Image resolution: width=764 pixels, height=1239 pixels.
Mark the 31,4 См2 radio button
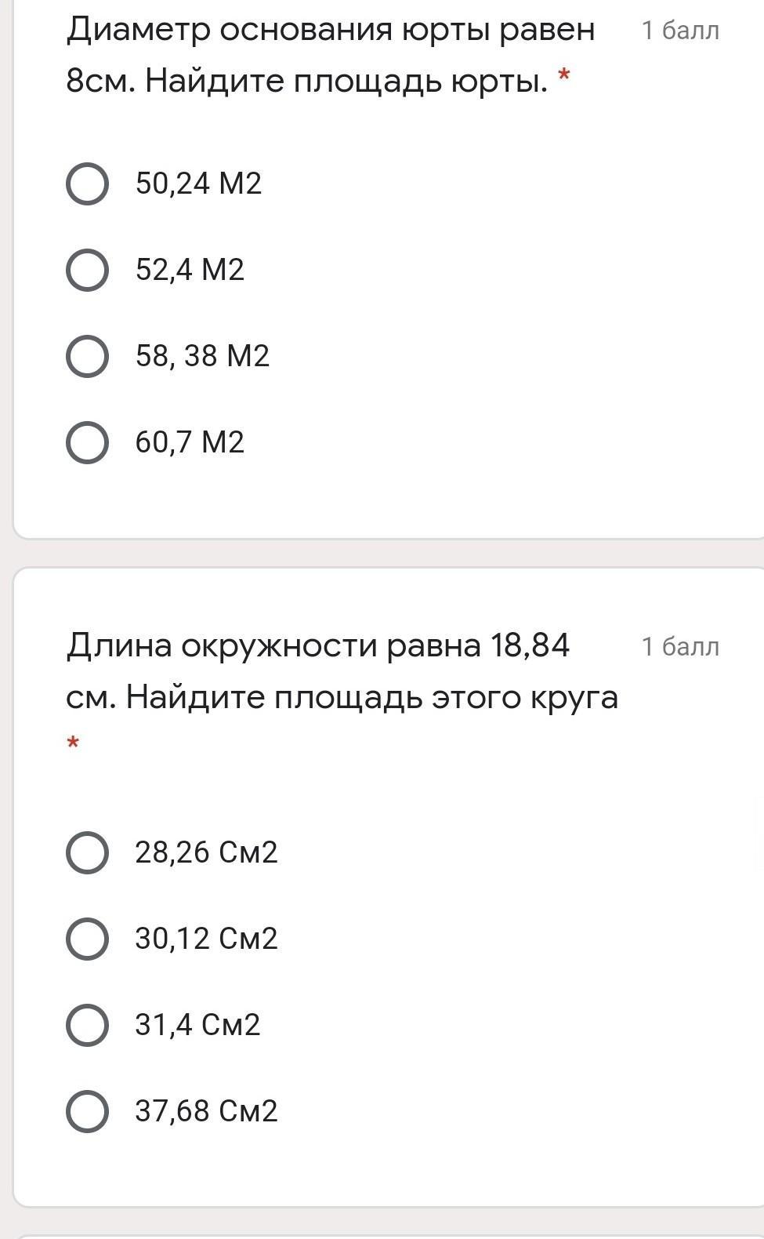click(87, 1026)
